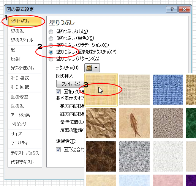The width and height of the screenshot is (196, 186).
Task: Switch to the 反射 settings
Action: [15, 59]
